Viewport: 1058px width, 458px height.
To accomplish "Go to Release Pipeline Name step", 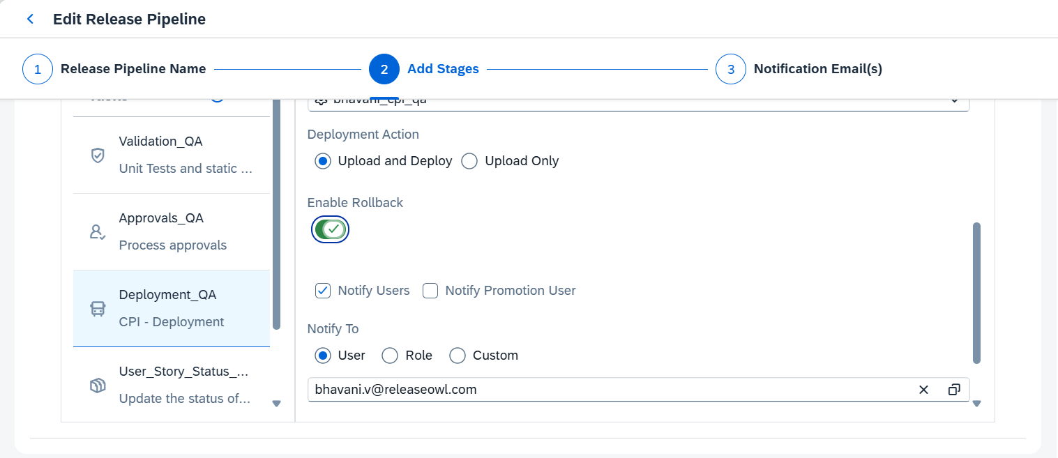I will point(133,69).
